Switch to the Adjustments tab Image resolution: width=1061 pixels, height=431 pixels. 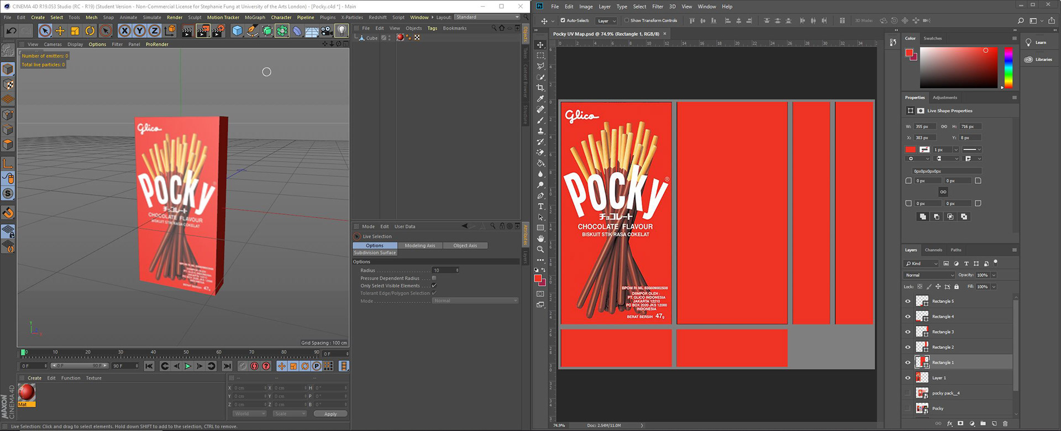pyautogui.click(x=945, y=98)
